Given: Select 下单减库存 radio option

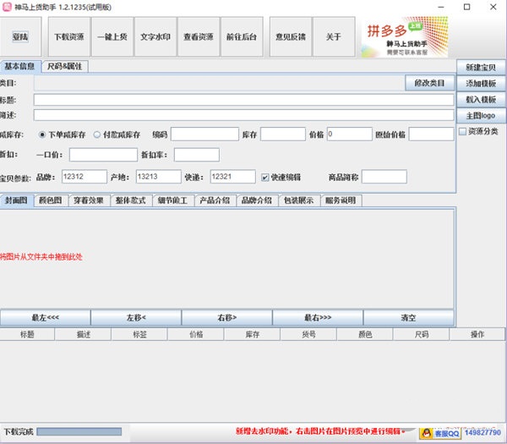Looking at the screenshot, I should pos(43,134).
